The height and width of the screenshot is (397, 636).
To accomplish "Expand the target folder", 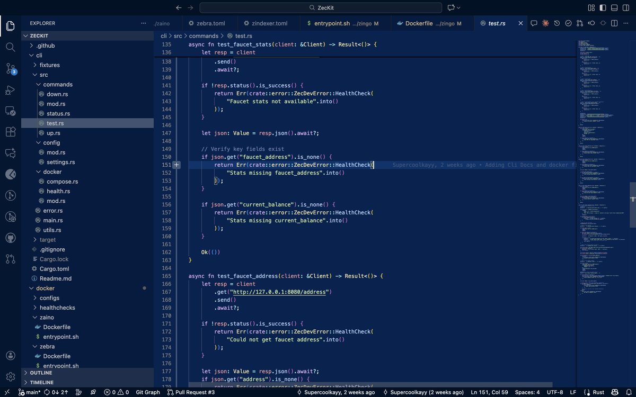I will (87, 239).
